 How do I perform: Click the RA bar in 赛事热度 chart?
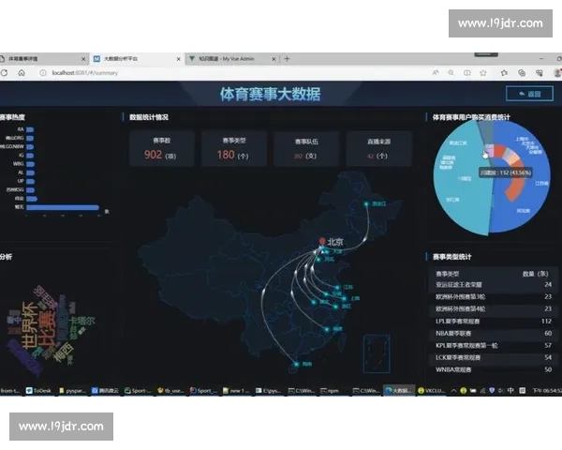[x=30, y=129]
